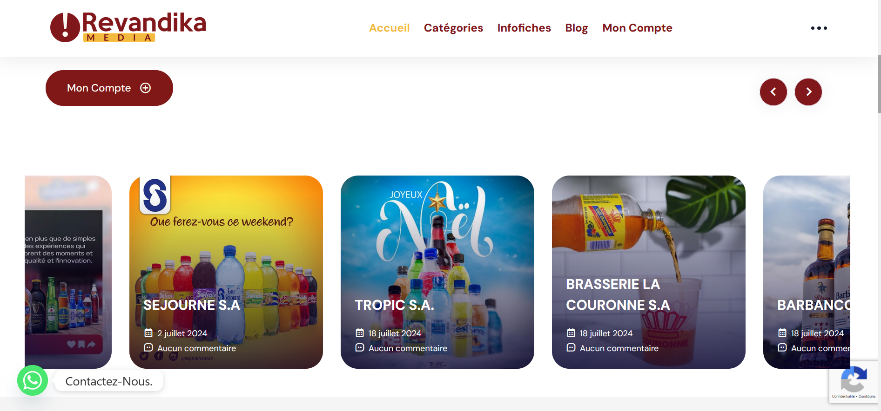The width and height of the screenshot is (881, 411).
Task: Open the SEJOURNE S.A article title
Action: pos(192,305)
